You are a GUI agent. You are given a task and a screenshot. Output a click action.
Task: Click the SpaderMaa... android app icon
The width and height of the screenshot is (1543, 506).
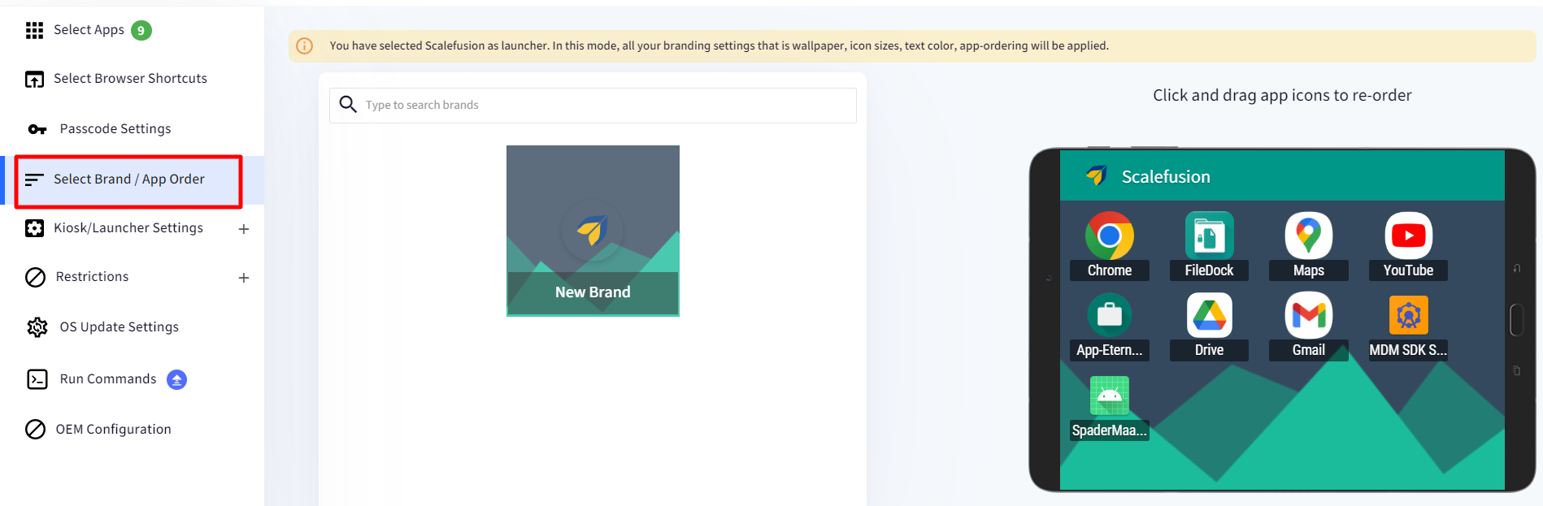point(1110,396)
